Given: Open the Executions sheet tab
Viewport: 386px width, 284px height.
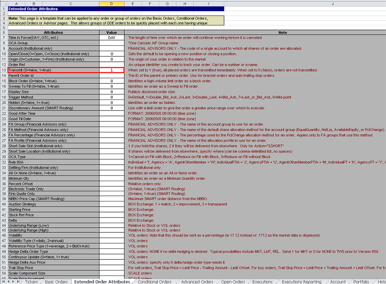Looking at the screenshot, I should (x=262, y=282).
